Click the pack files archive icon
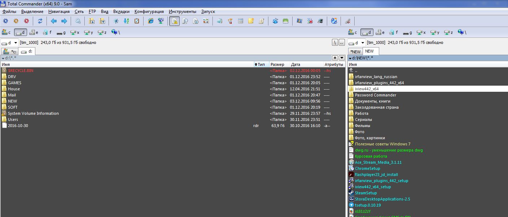The image size is (508, 217). click(x=92, y=21)
